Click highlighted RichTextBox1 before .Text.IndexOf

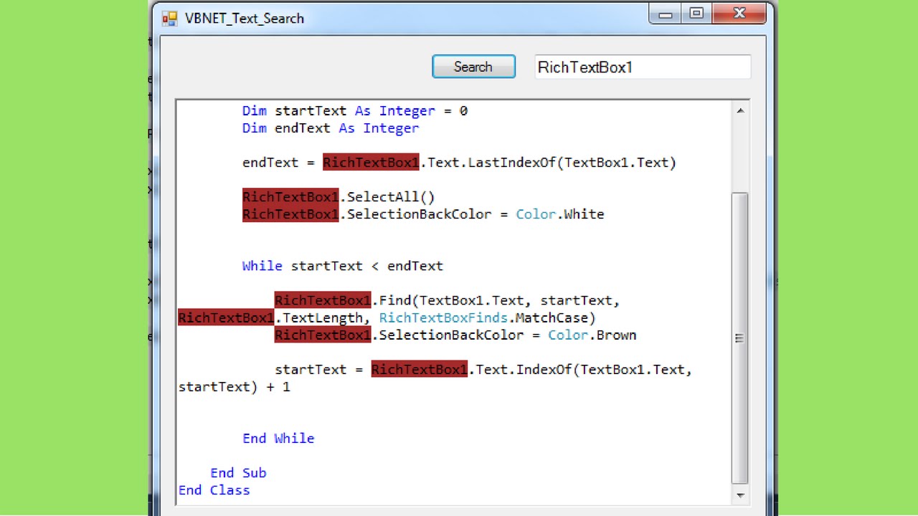(420, 370)
